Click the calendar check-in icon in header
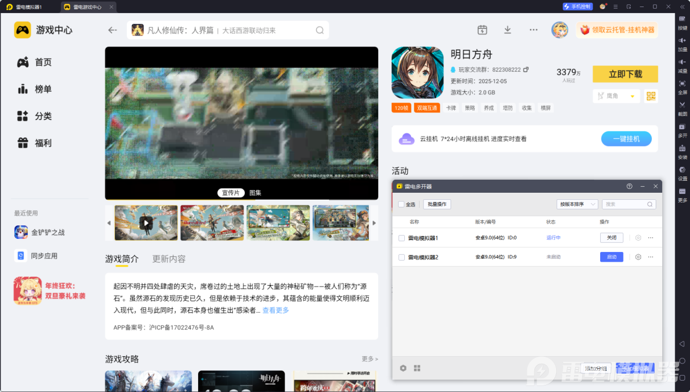 pyautogui.click(x=482, y=30)
